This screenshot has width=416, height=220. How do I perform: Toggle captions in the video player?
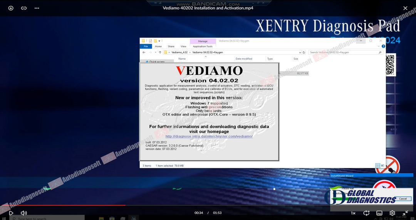tap(379, 213)
